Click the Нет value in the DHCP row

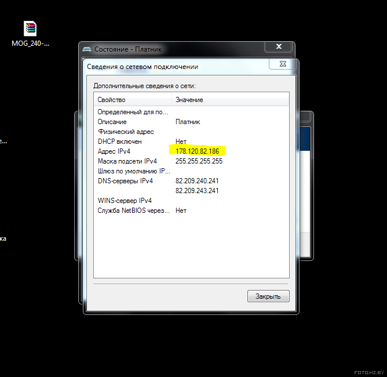(181, 142)
